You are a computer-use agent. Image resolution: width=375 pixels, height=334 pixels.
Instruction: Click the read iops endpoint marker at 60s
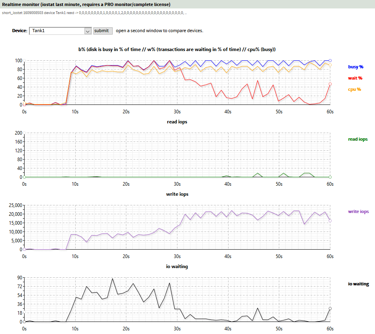tap(330, 177)
